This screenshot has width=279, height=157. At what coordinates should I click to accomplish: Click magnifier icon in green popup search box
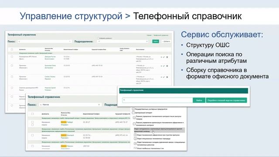coord(124,100)
